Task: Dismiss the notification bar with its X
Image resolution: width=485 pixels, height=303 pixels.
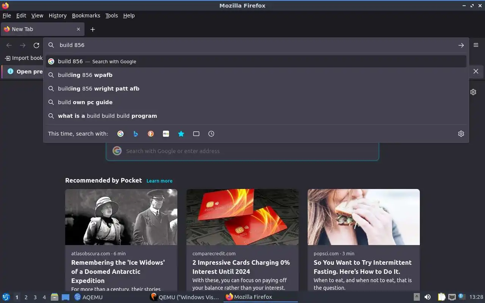Action: 476,71
